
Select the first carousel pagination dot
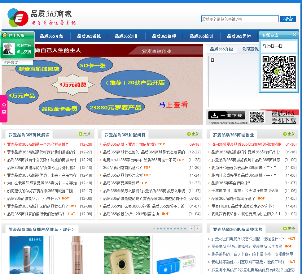(154, 229)
